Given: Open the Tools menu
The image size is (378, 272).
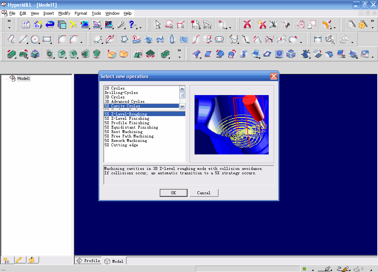Looking at the screenshot, I should [96, 13].
